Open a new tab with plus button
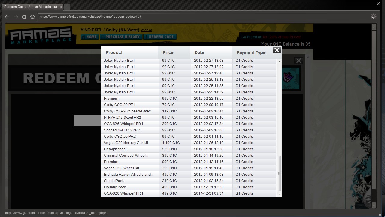Screen dimensions: 385x217 tap(67, 7)
